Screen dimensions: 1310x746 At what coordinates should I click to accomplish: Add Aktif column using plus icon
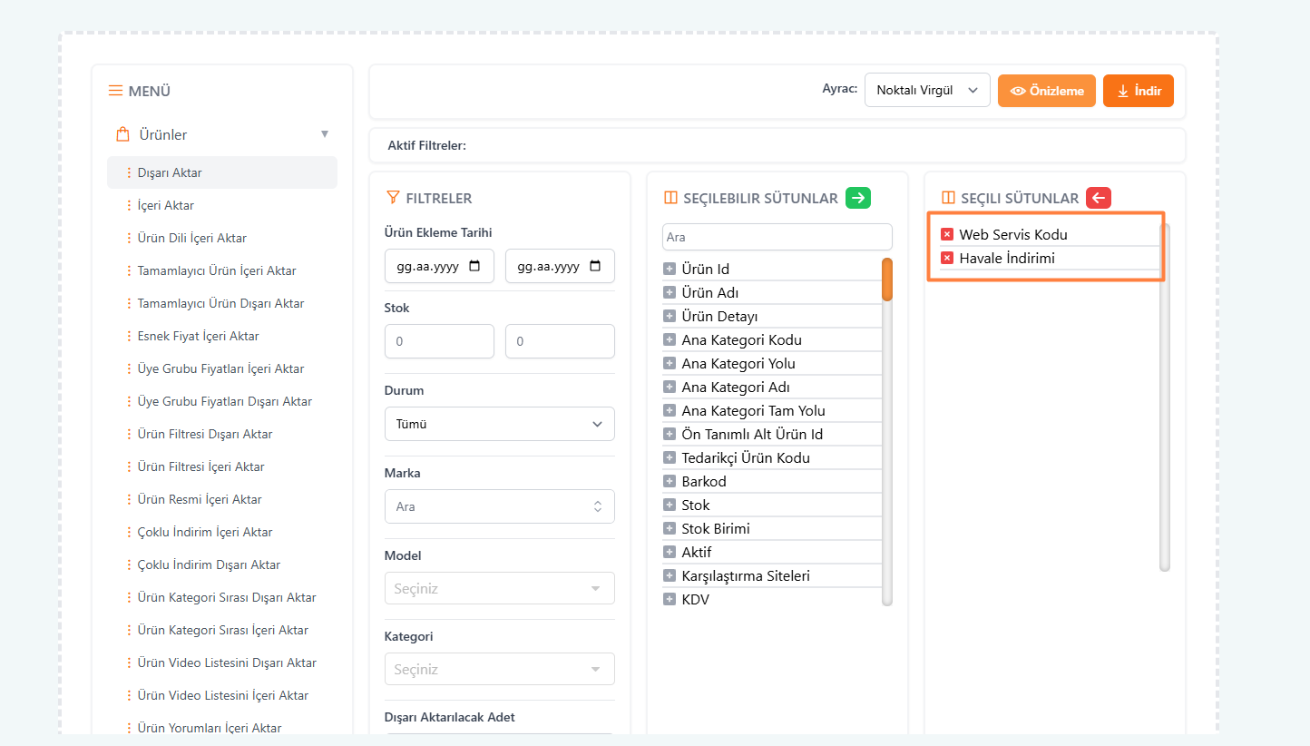pos(670,552)
